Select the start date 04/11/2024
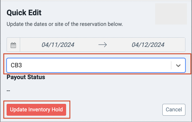The image size is (192, 122). pos(58,45)
